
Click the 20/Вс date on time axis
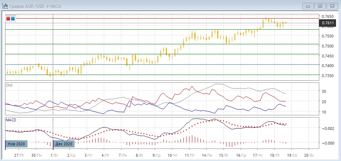[x=308, y=156]
